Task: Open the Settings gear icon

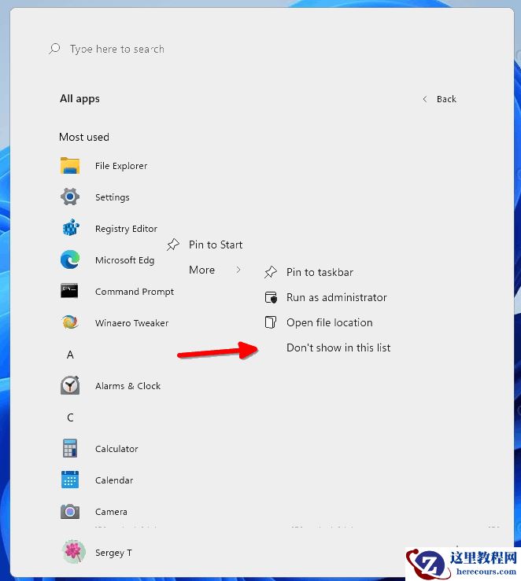Action: [70, 197]
